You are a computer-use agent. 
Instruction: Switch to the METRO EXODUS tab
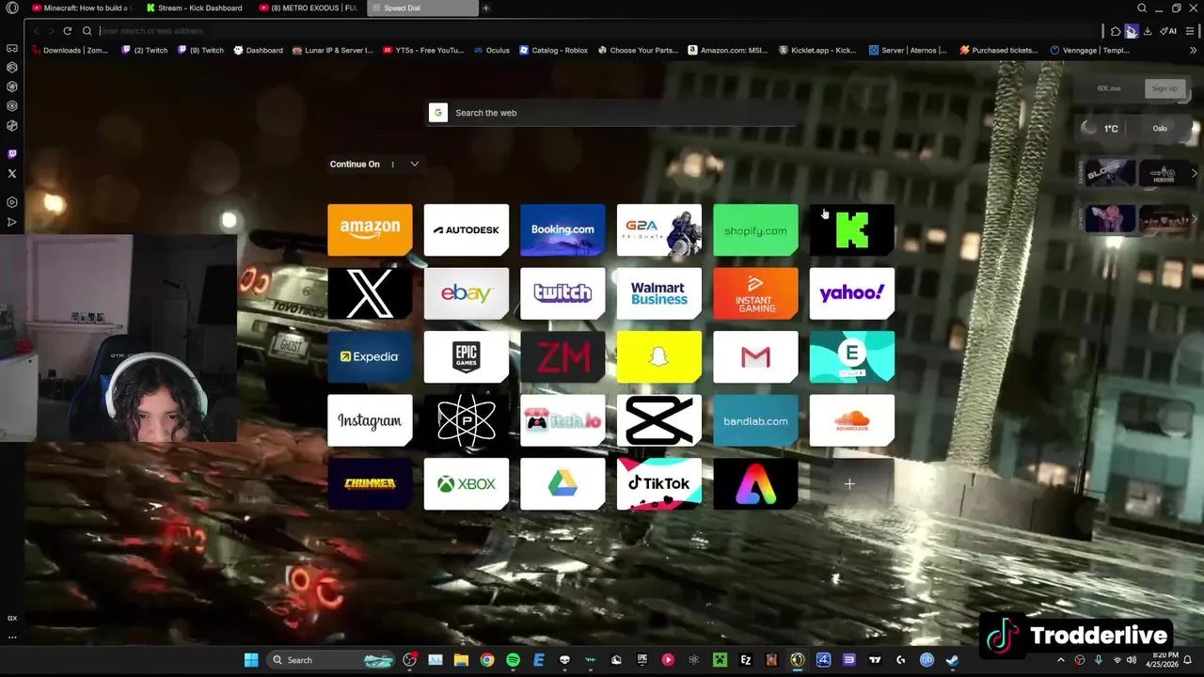click(308, 8)
